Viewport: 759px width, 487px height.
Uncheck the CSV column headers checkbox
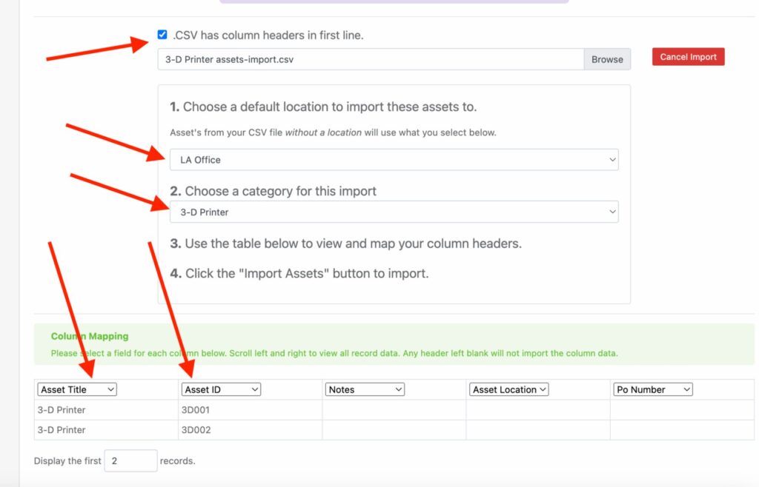(162, 34)
